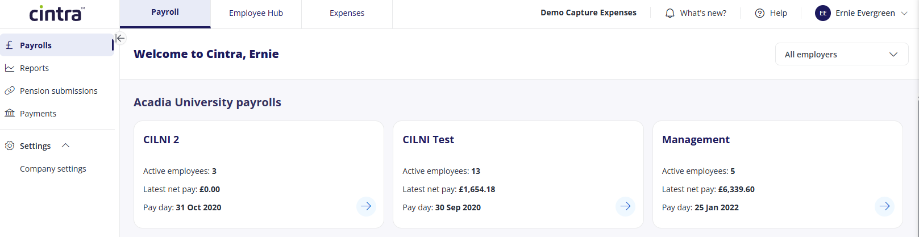Image resolution: width=919 pixels, height=237 pixels.
Task: Open CILNI 2 payroll via arrow icon
Action: coord(366,206)
